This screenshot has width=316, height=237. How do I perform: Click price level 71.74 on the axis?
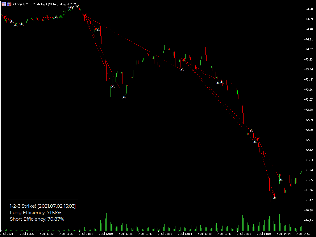click(x=309, y=170)
